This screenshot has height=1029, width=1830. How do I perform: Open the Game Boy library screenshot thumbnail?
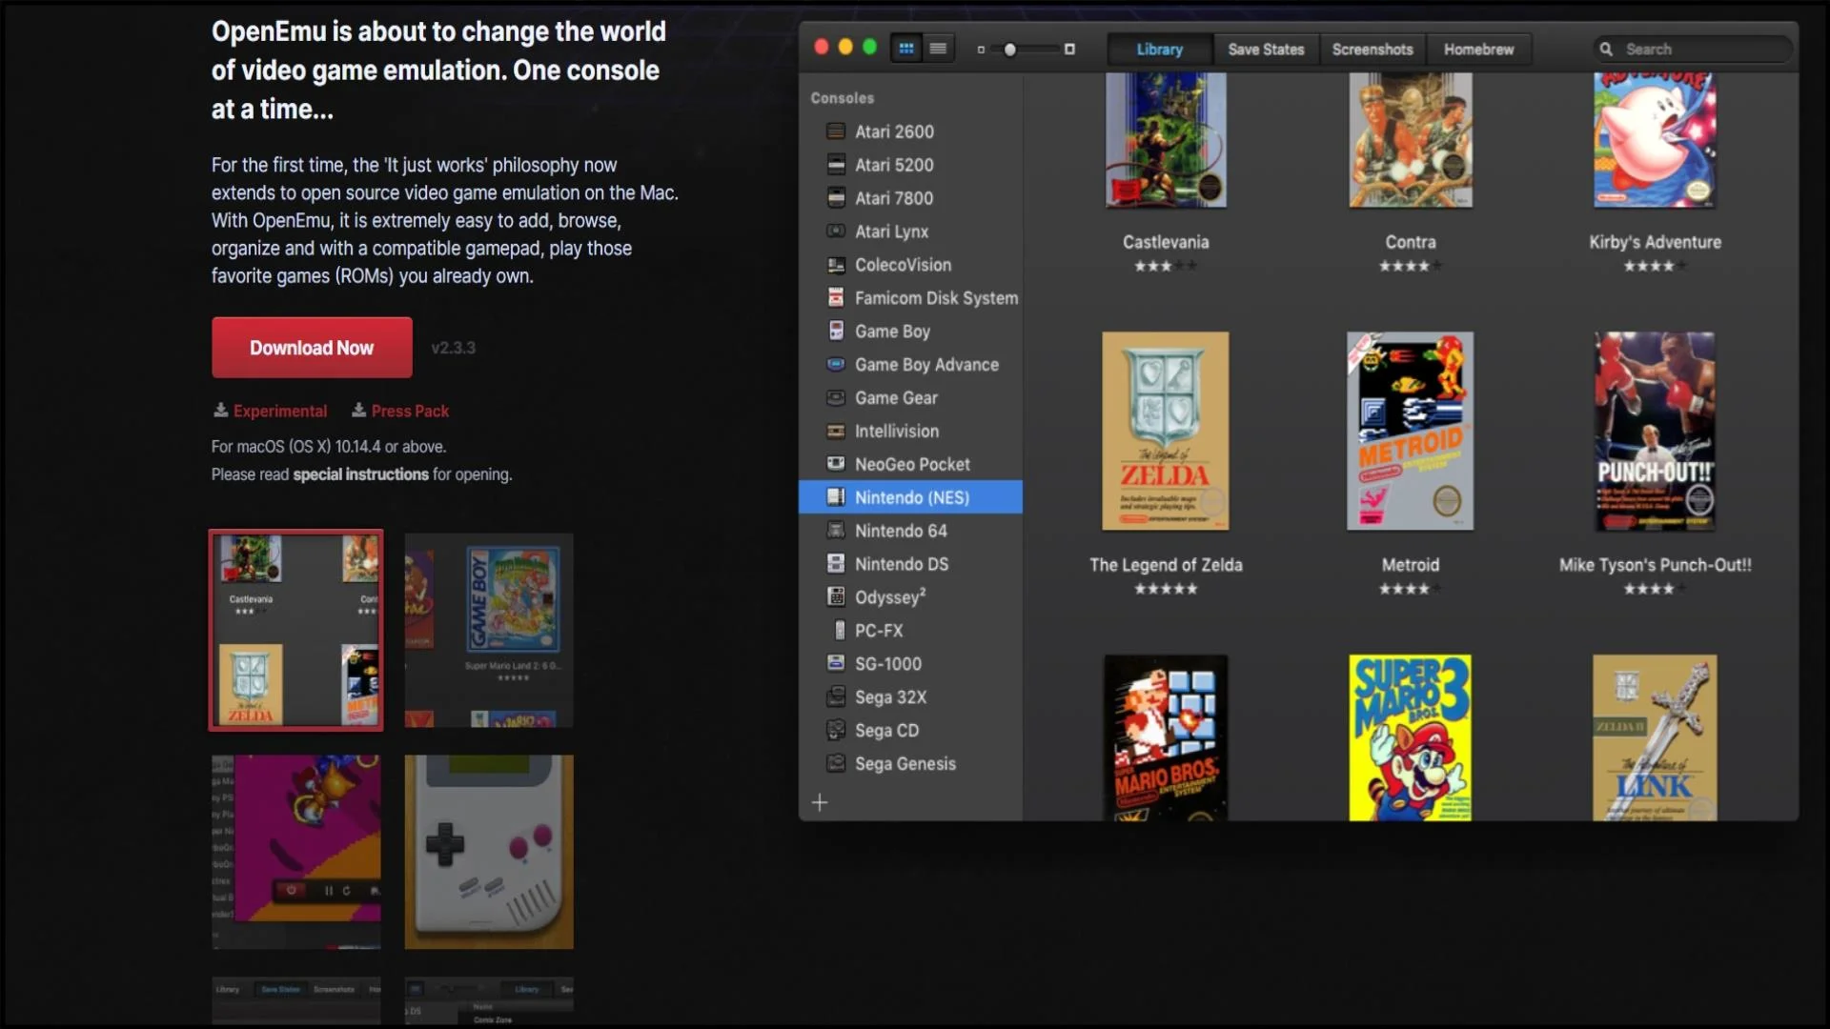489,631
